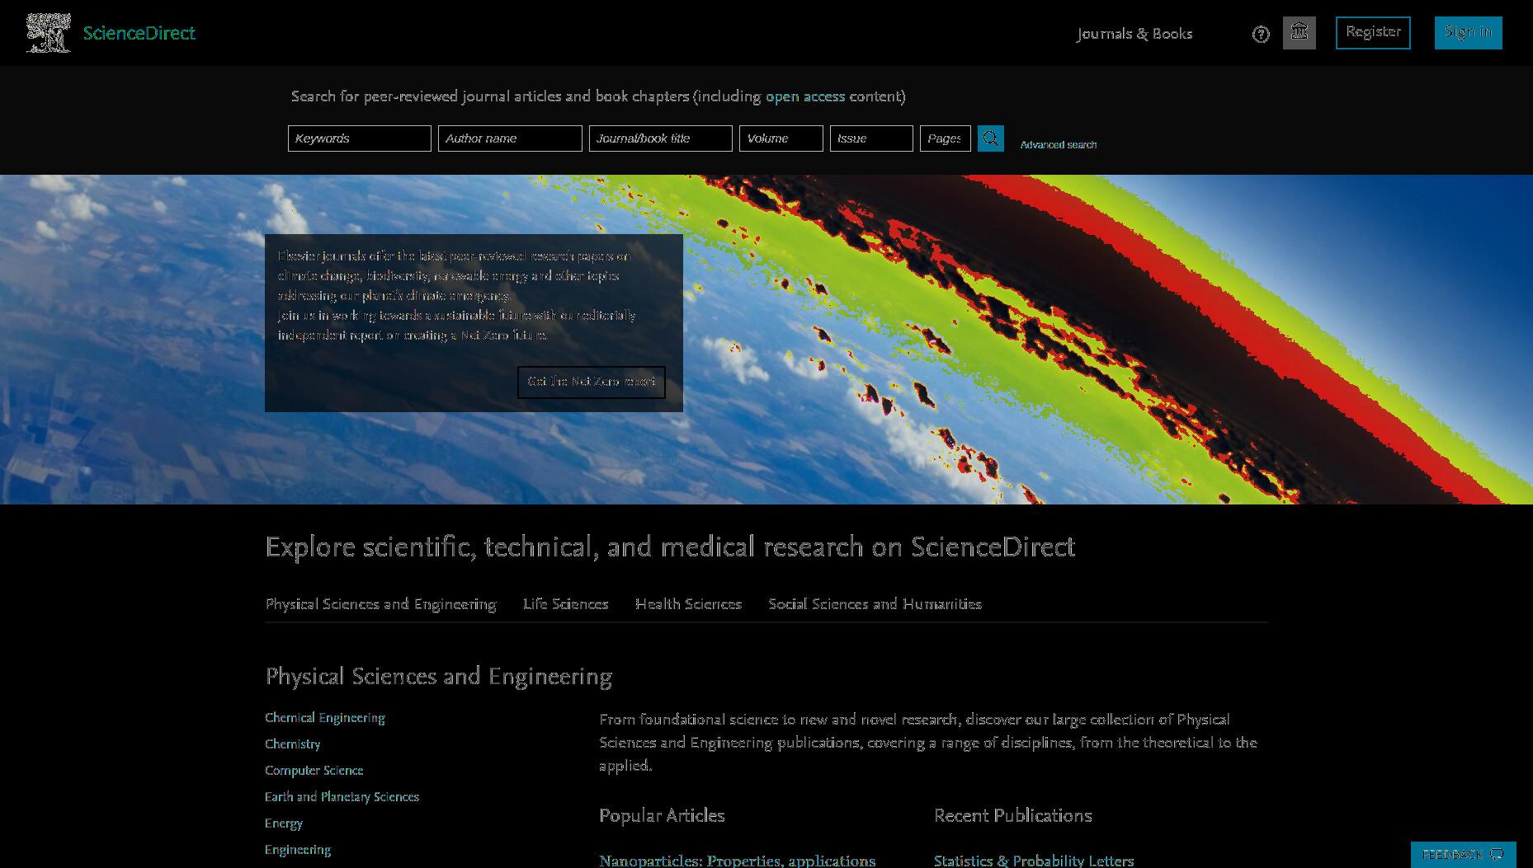Click the Register button

[x=1373, y=33]
